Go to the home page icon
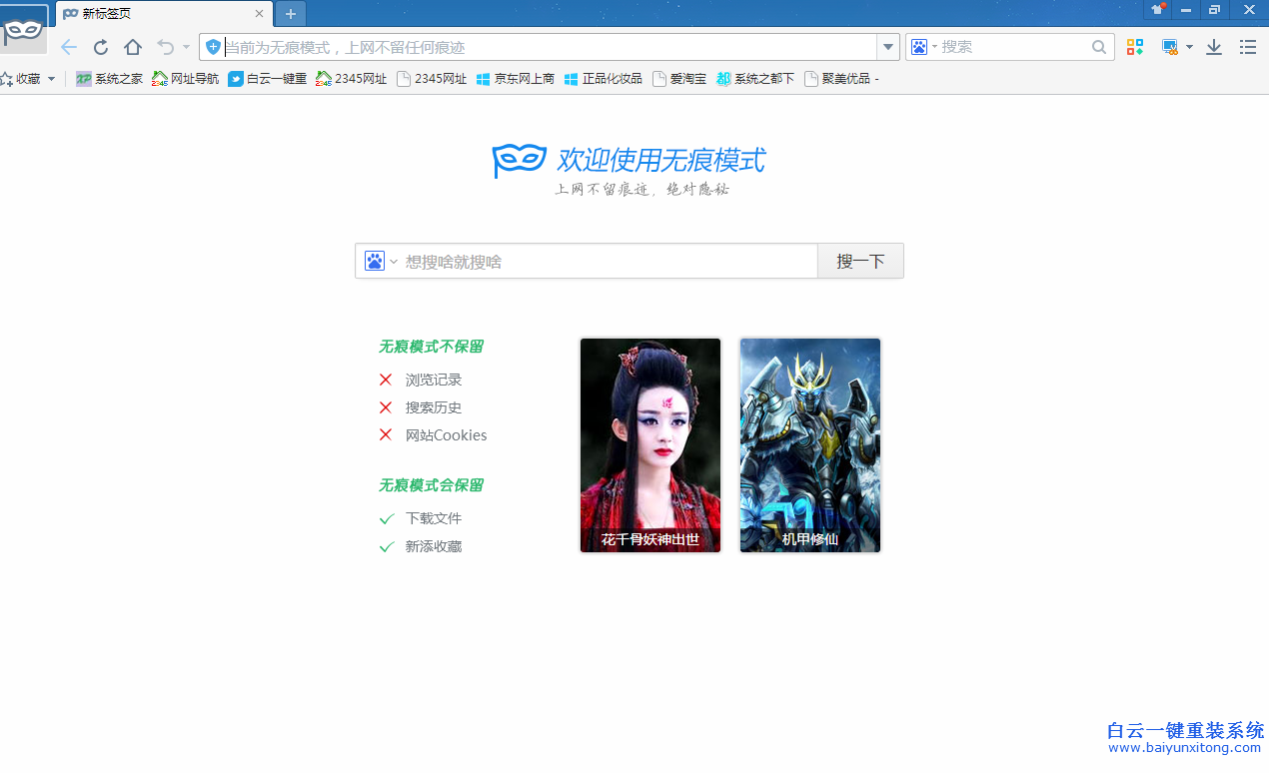The image size is (1269, 773). (133, 47)
